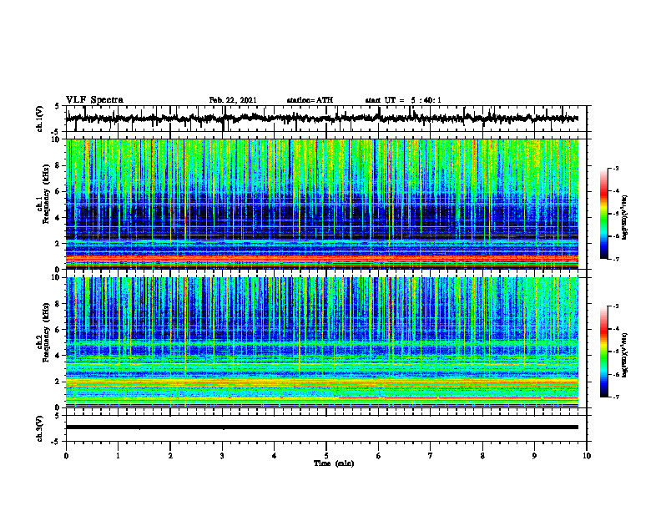Click the "4" tick on the time axis
Screen dimensions: 661x511
click(x=275, y=456)
